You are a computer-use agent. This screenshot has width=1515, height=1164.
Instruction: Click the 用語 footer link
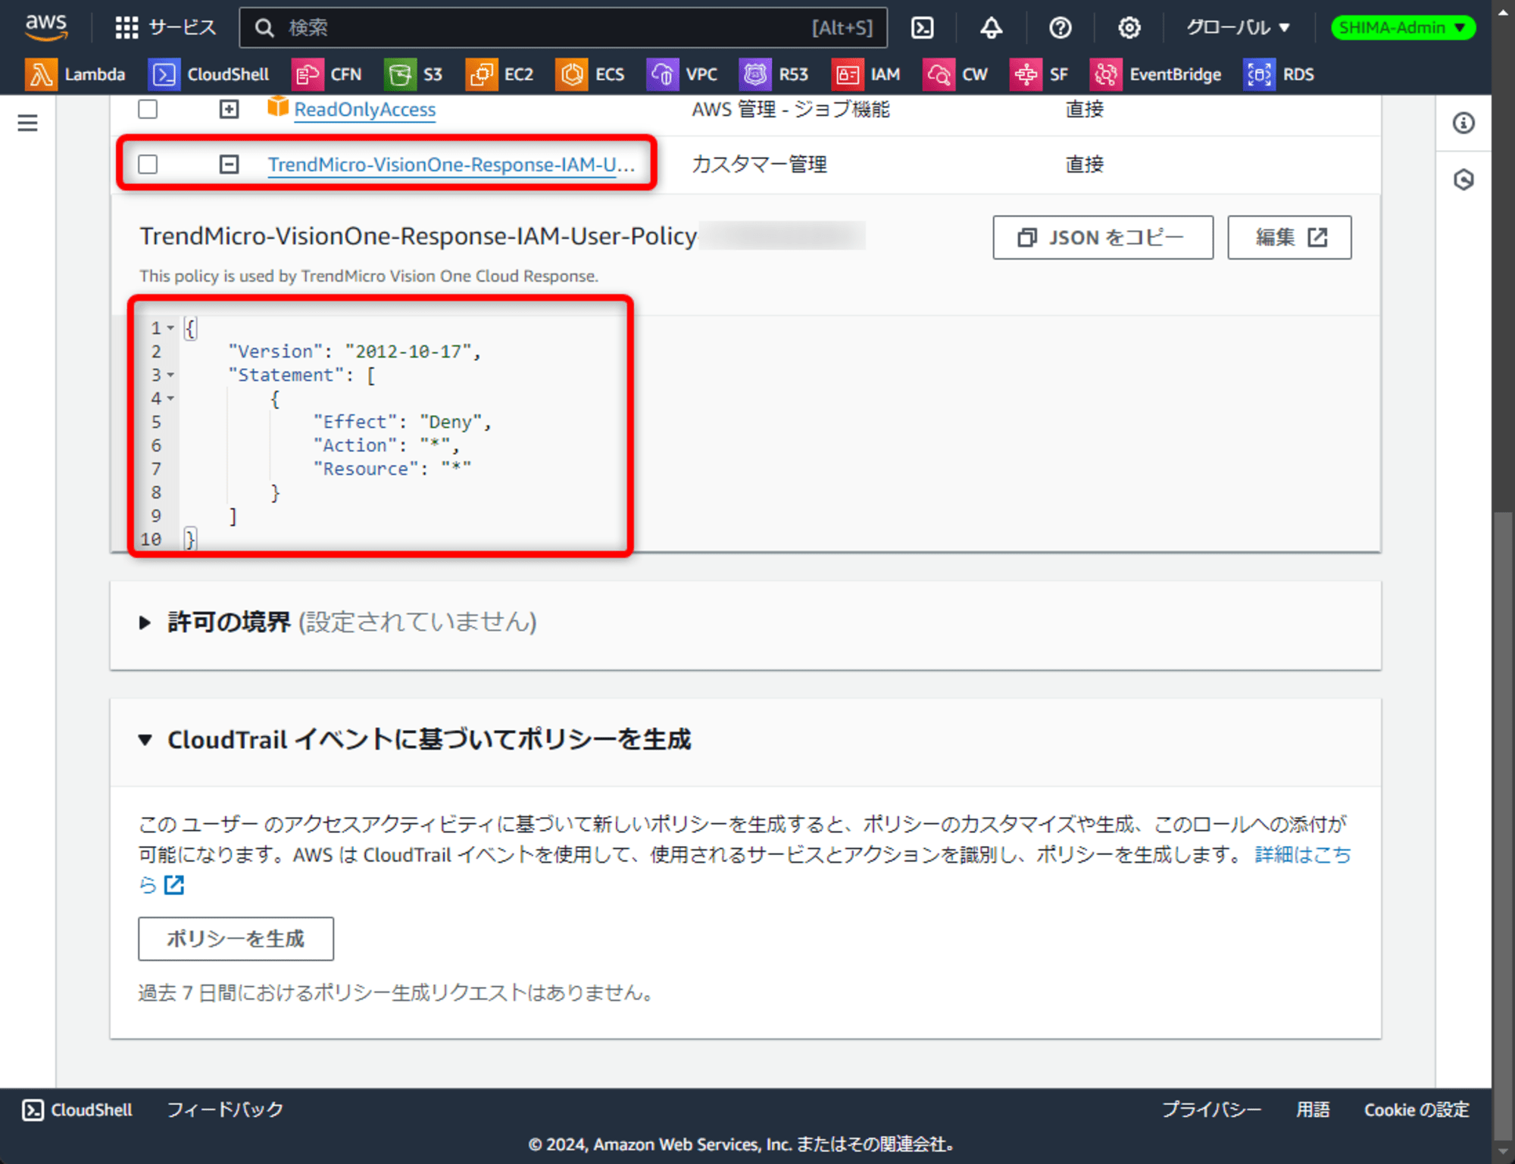[1313, 1110]
